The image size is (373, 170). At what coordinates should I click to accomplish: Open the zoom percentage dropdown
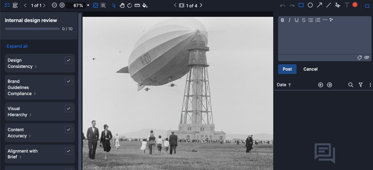[88, 6]
